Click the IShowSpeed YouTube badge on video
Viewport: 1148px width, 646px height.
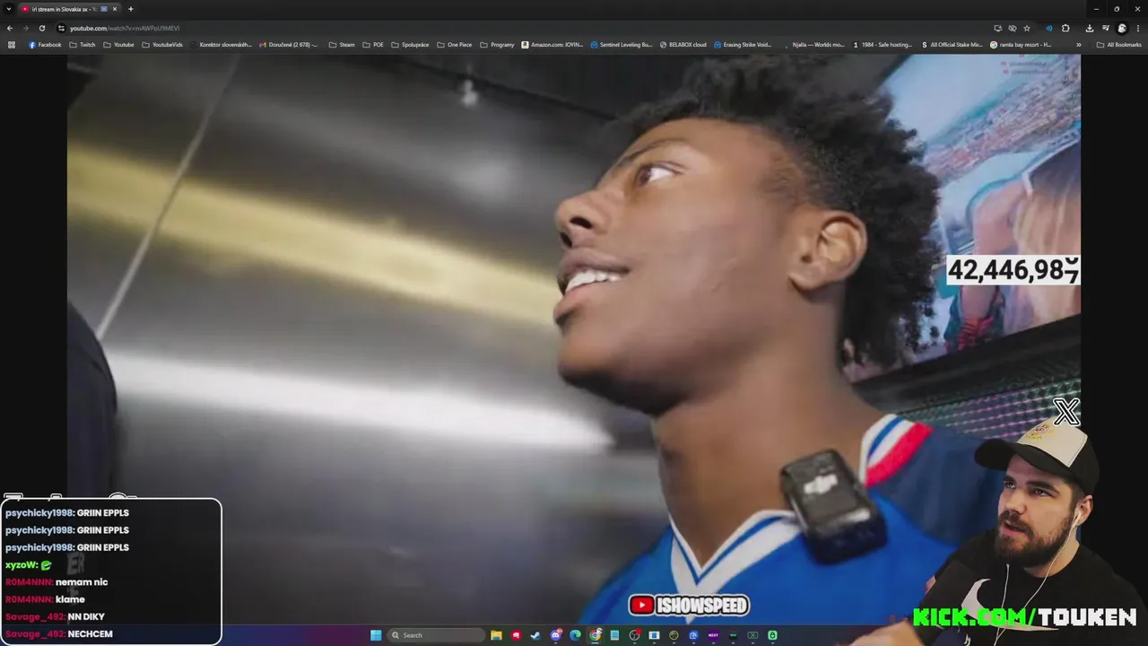(x=689, y=606)
